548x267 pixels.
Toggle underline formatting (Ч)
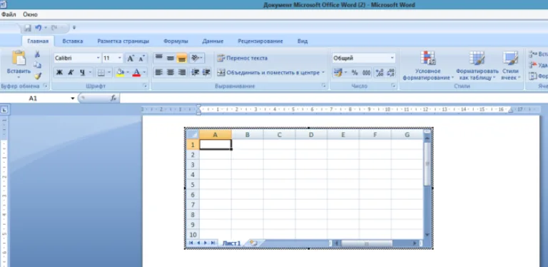(x=82, y=73)
